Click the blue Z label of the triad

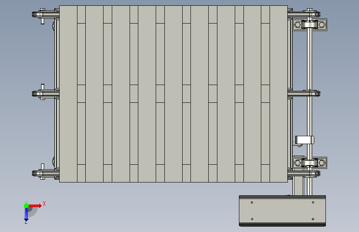pyautogui.click(x=26, y=222)
